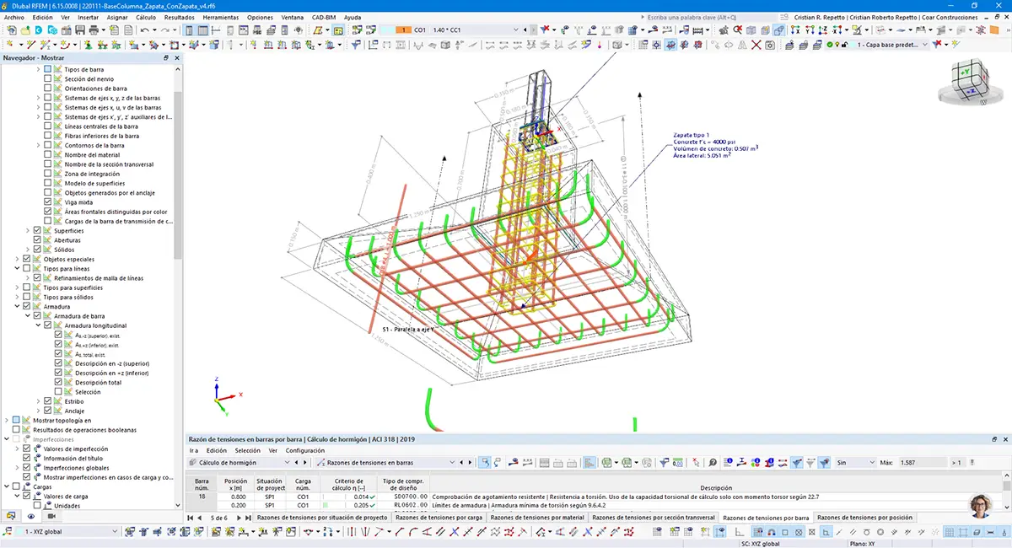Screen dimensions: 1012x548
Task: Click the Navigator display eye tab icon
Action: pos(31,516)
